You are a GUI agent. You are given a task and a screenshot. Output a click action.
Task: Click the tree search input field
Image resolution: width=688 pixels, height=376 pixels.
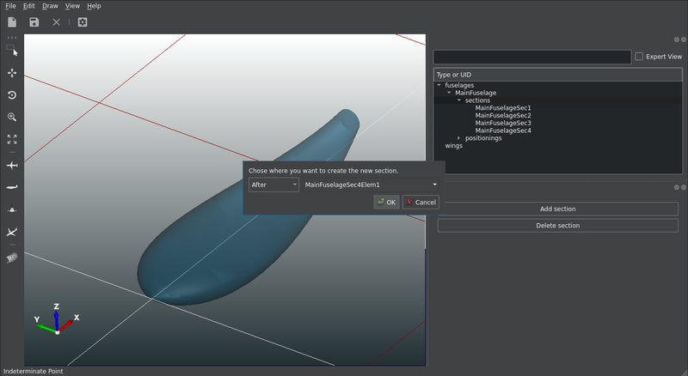click(531, 57)
